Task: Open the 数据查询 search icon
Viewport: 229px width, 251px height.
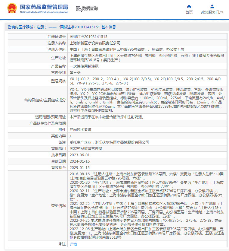Action: pyautogui.click(x=79, y=9)
